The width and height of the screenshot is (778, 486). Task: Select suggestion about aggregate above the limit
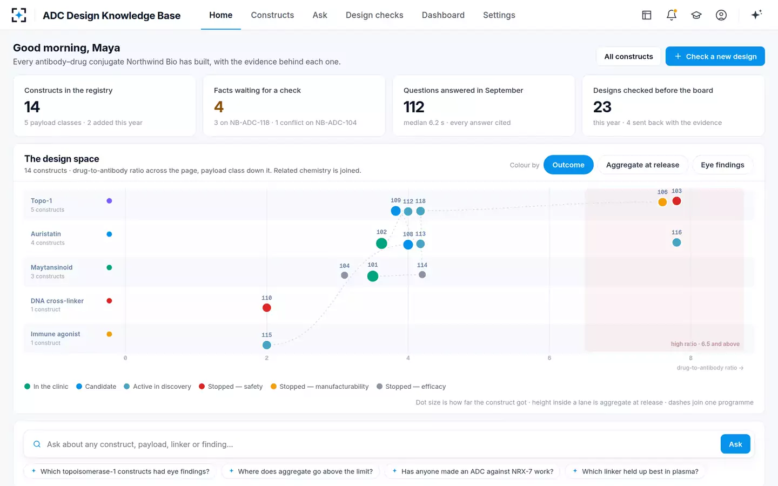[301, 471]
